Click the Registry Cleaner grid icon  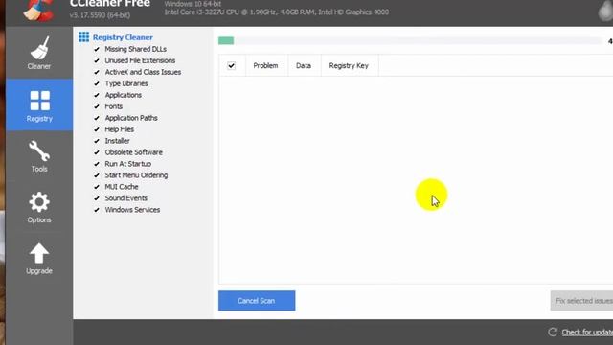(83, 37)
